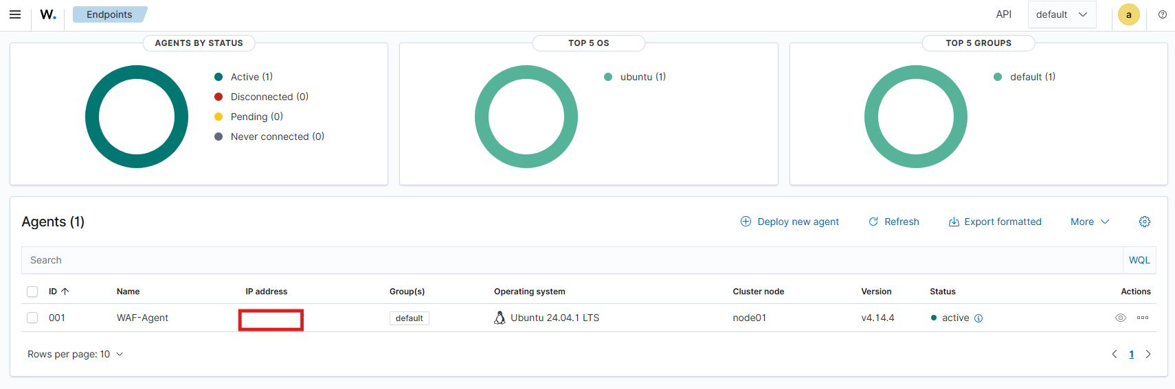Viewport: 1175px width, 389px height.
Task: Go to page 1 link
Action: tap(1132, 354)
